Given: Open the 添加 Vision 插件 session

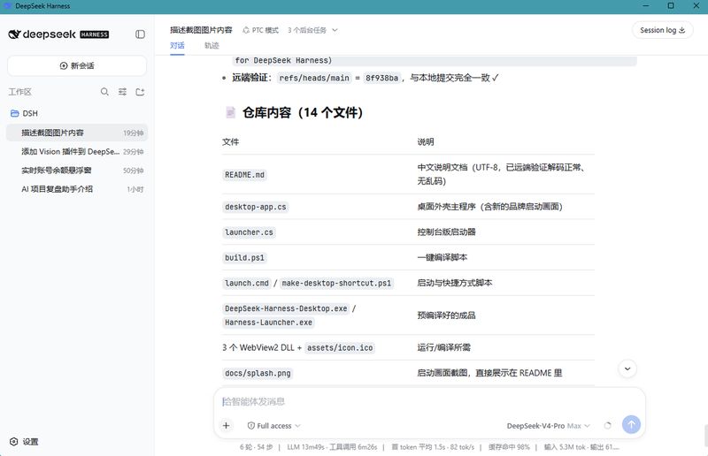Looking at the screenshot, I should click(x=77, y=151).
